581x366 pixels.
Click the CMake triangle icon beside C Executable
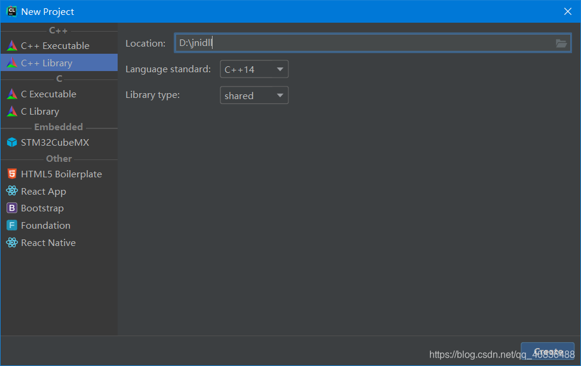point(12,94)
